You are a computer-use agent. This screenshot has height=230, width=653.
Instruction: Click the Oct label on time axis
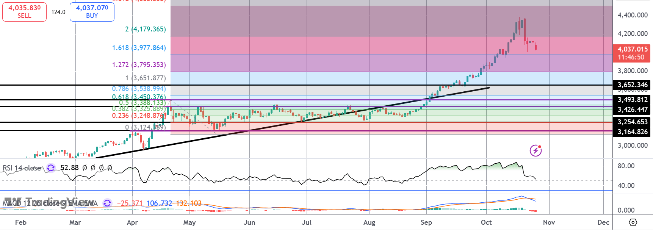point(486,222)
